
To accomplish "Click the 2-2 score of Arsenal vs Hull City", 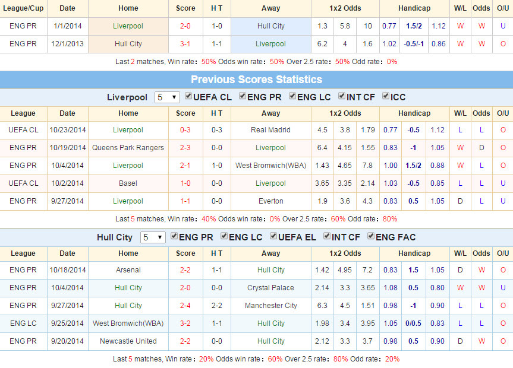I will point(185,270).
